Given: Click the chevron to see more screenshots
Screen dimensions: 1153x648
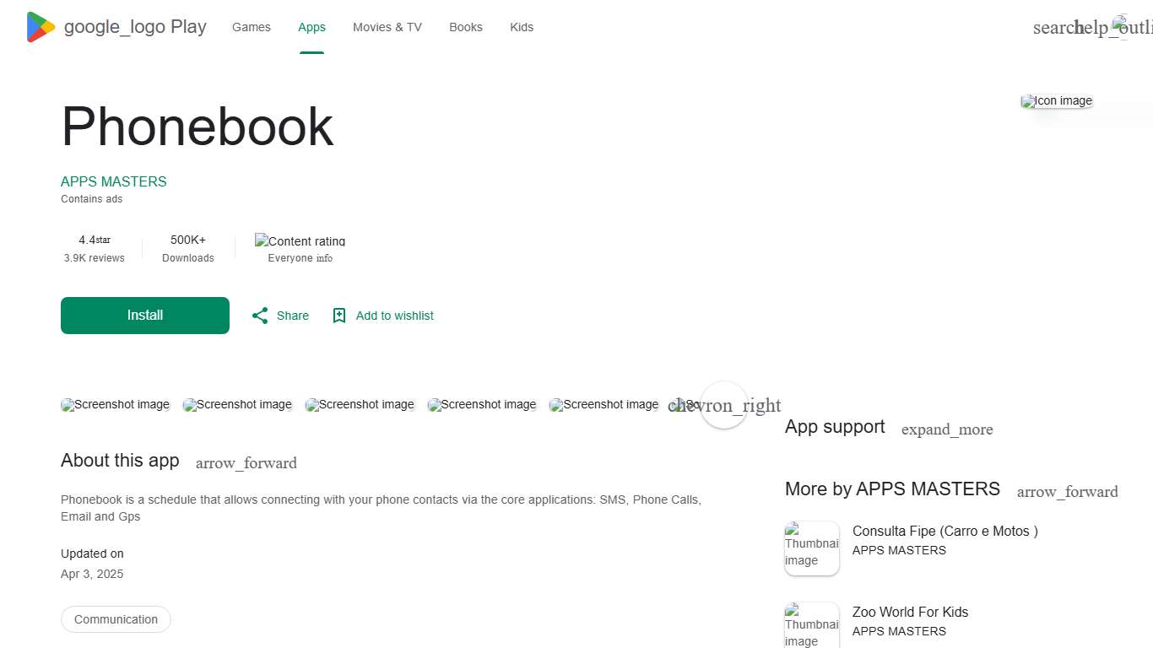Looking at the screenshot, I should click(x=724, y=405).
